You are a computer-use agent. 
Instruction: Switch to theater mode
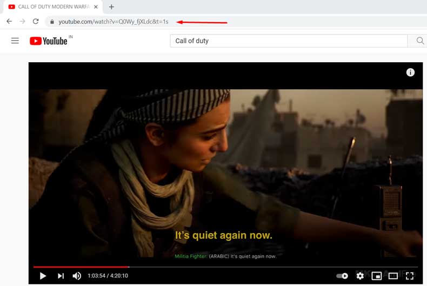(x=393, y=276)
